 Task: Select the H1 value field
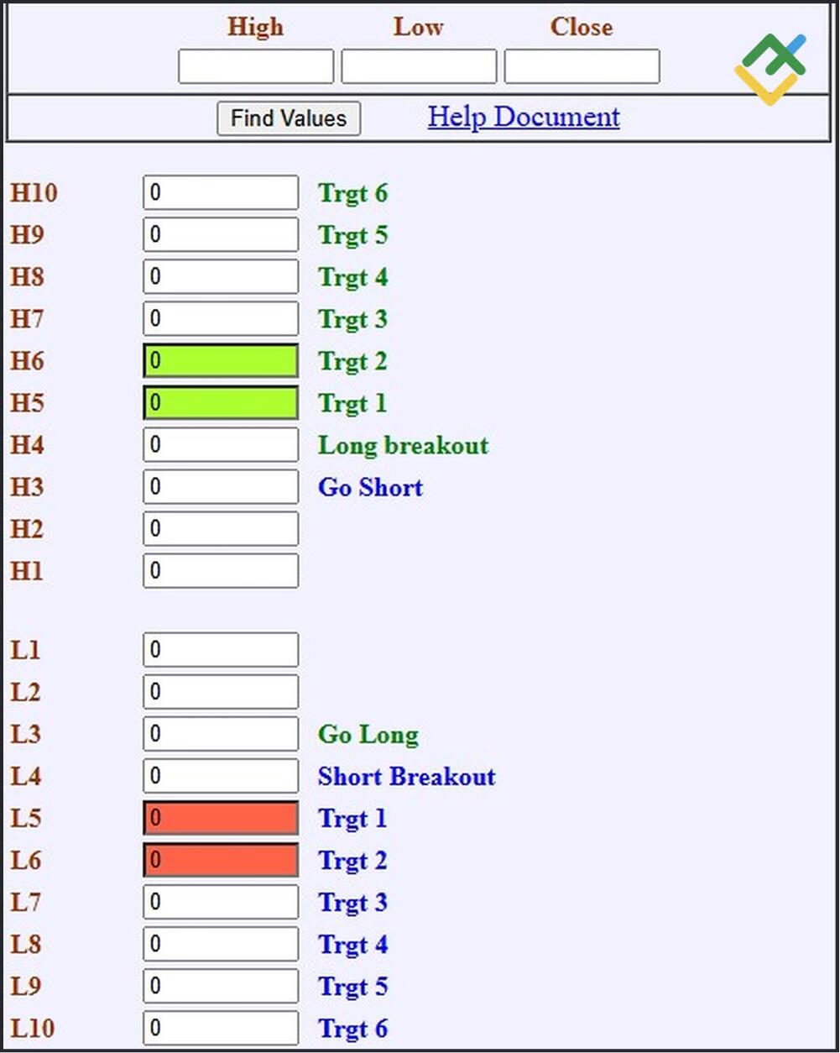pos(221,570)
